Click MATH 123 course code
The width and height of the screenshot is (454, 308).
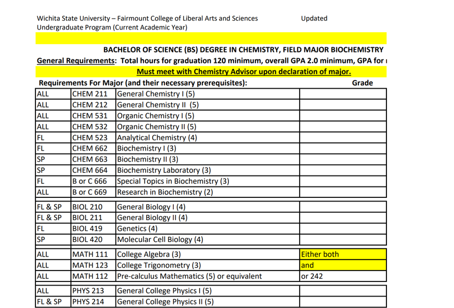tap(90, 266)
